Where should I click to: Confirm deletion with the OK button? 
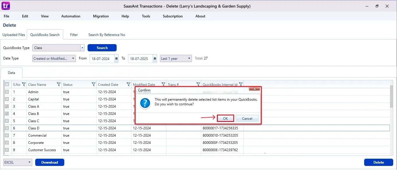pos(225,118)
